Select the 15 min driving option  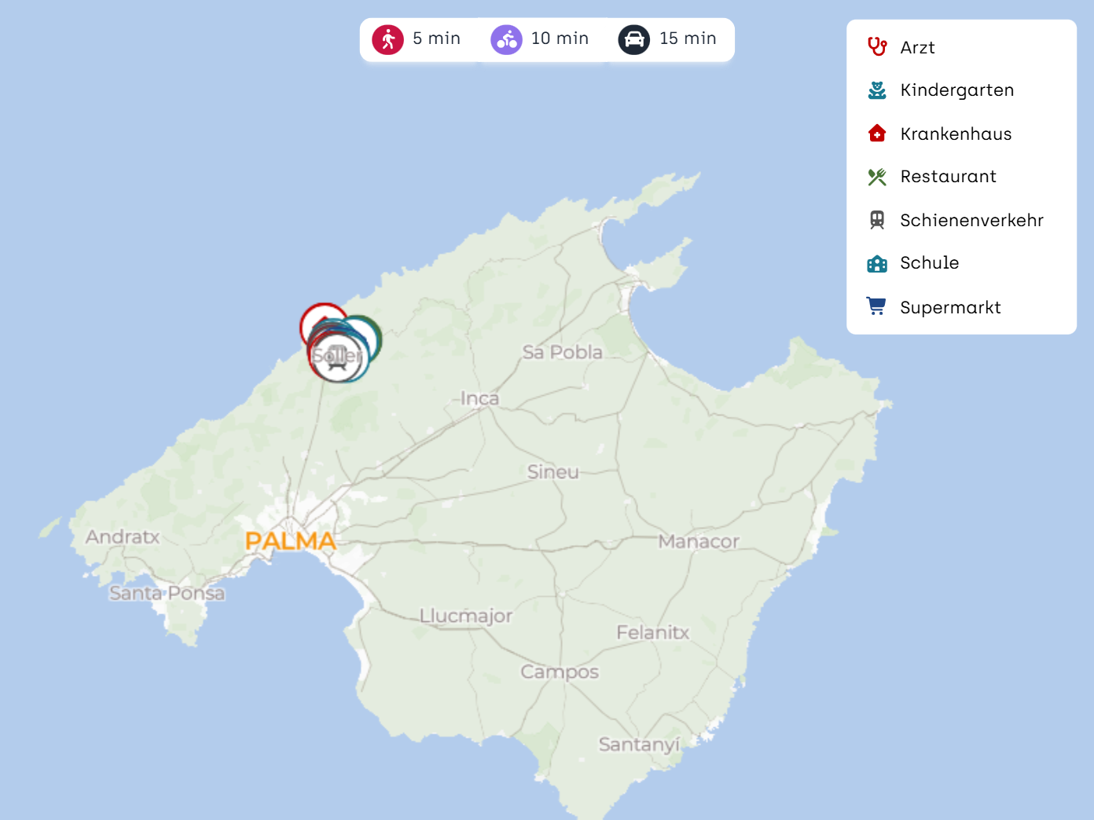(x=688, y=38)
